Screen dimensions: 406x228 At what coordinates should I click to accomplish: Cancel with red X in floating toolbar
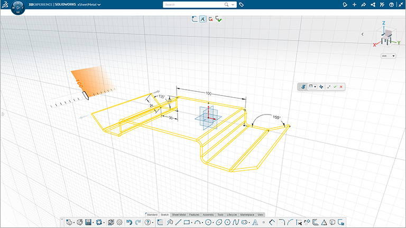(341, 87)
